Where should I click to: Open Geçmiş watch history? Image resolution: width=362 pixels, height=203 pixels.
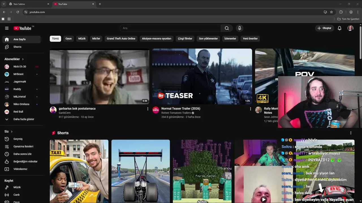tap(21, 139)
